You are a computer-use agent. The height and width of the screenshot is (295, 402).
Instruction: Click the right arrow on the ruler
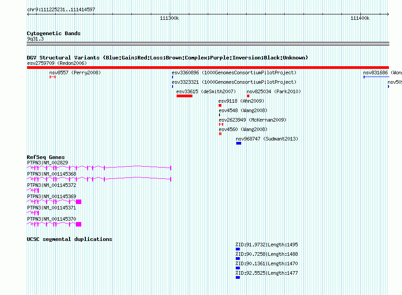[x=388, y=14]
